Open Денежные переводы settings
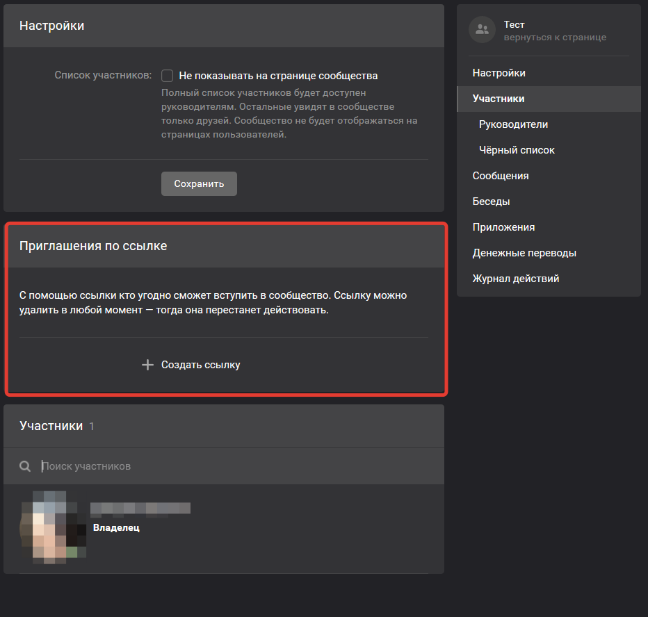Screen dimensions: 648x617 524,253
